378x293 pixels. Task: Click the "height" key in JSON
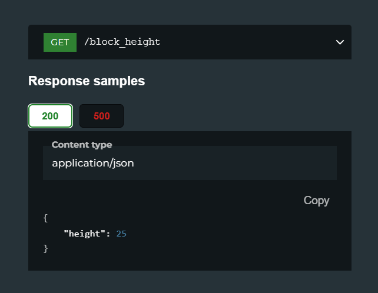coord(85,234)
